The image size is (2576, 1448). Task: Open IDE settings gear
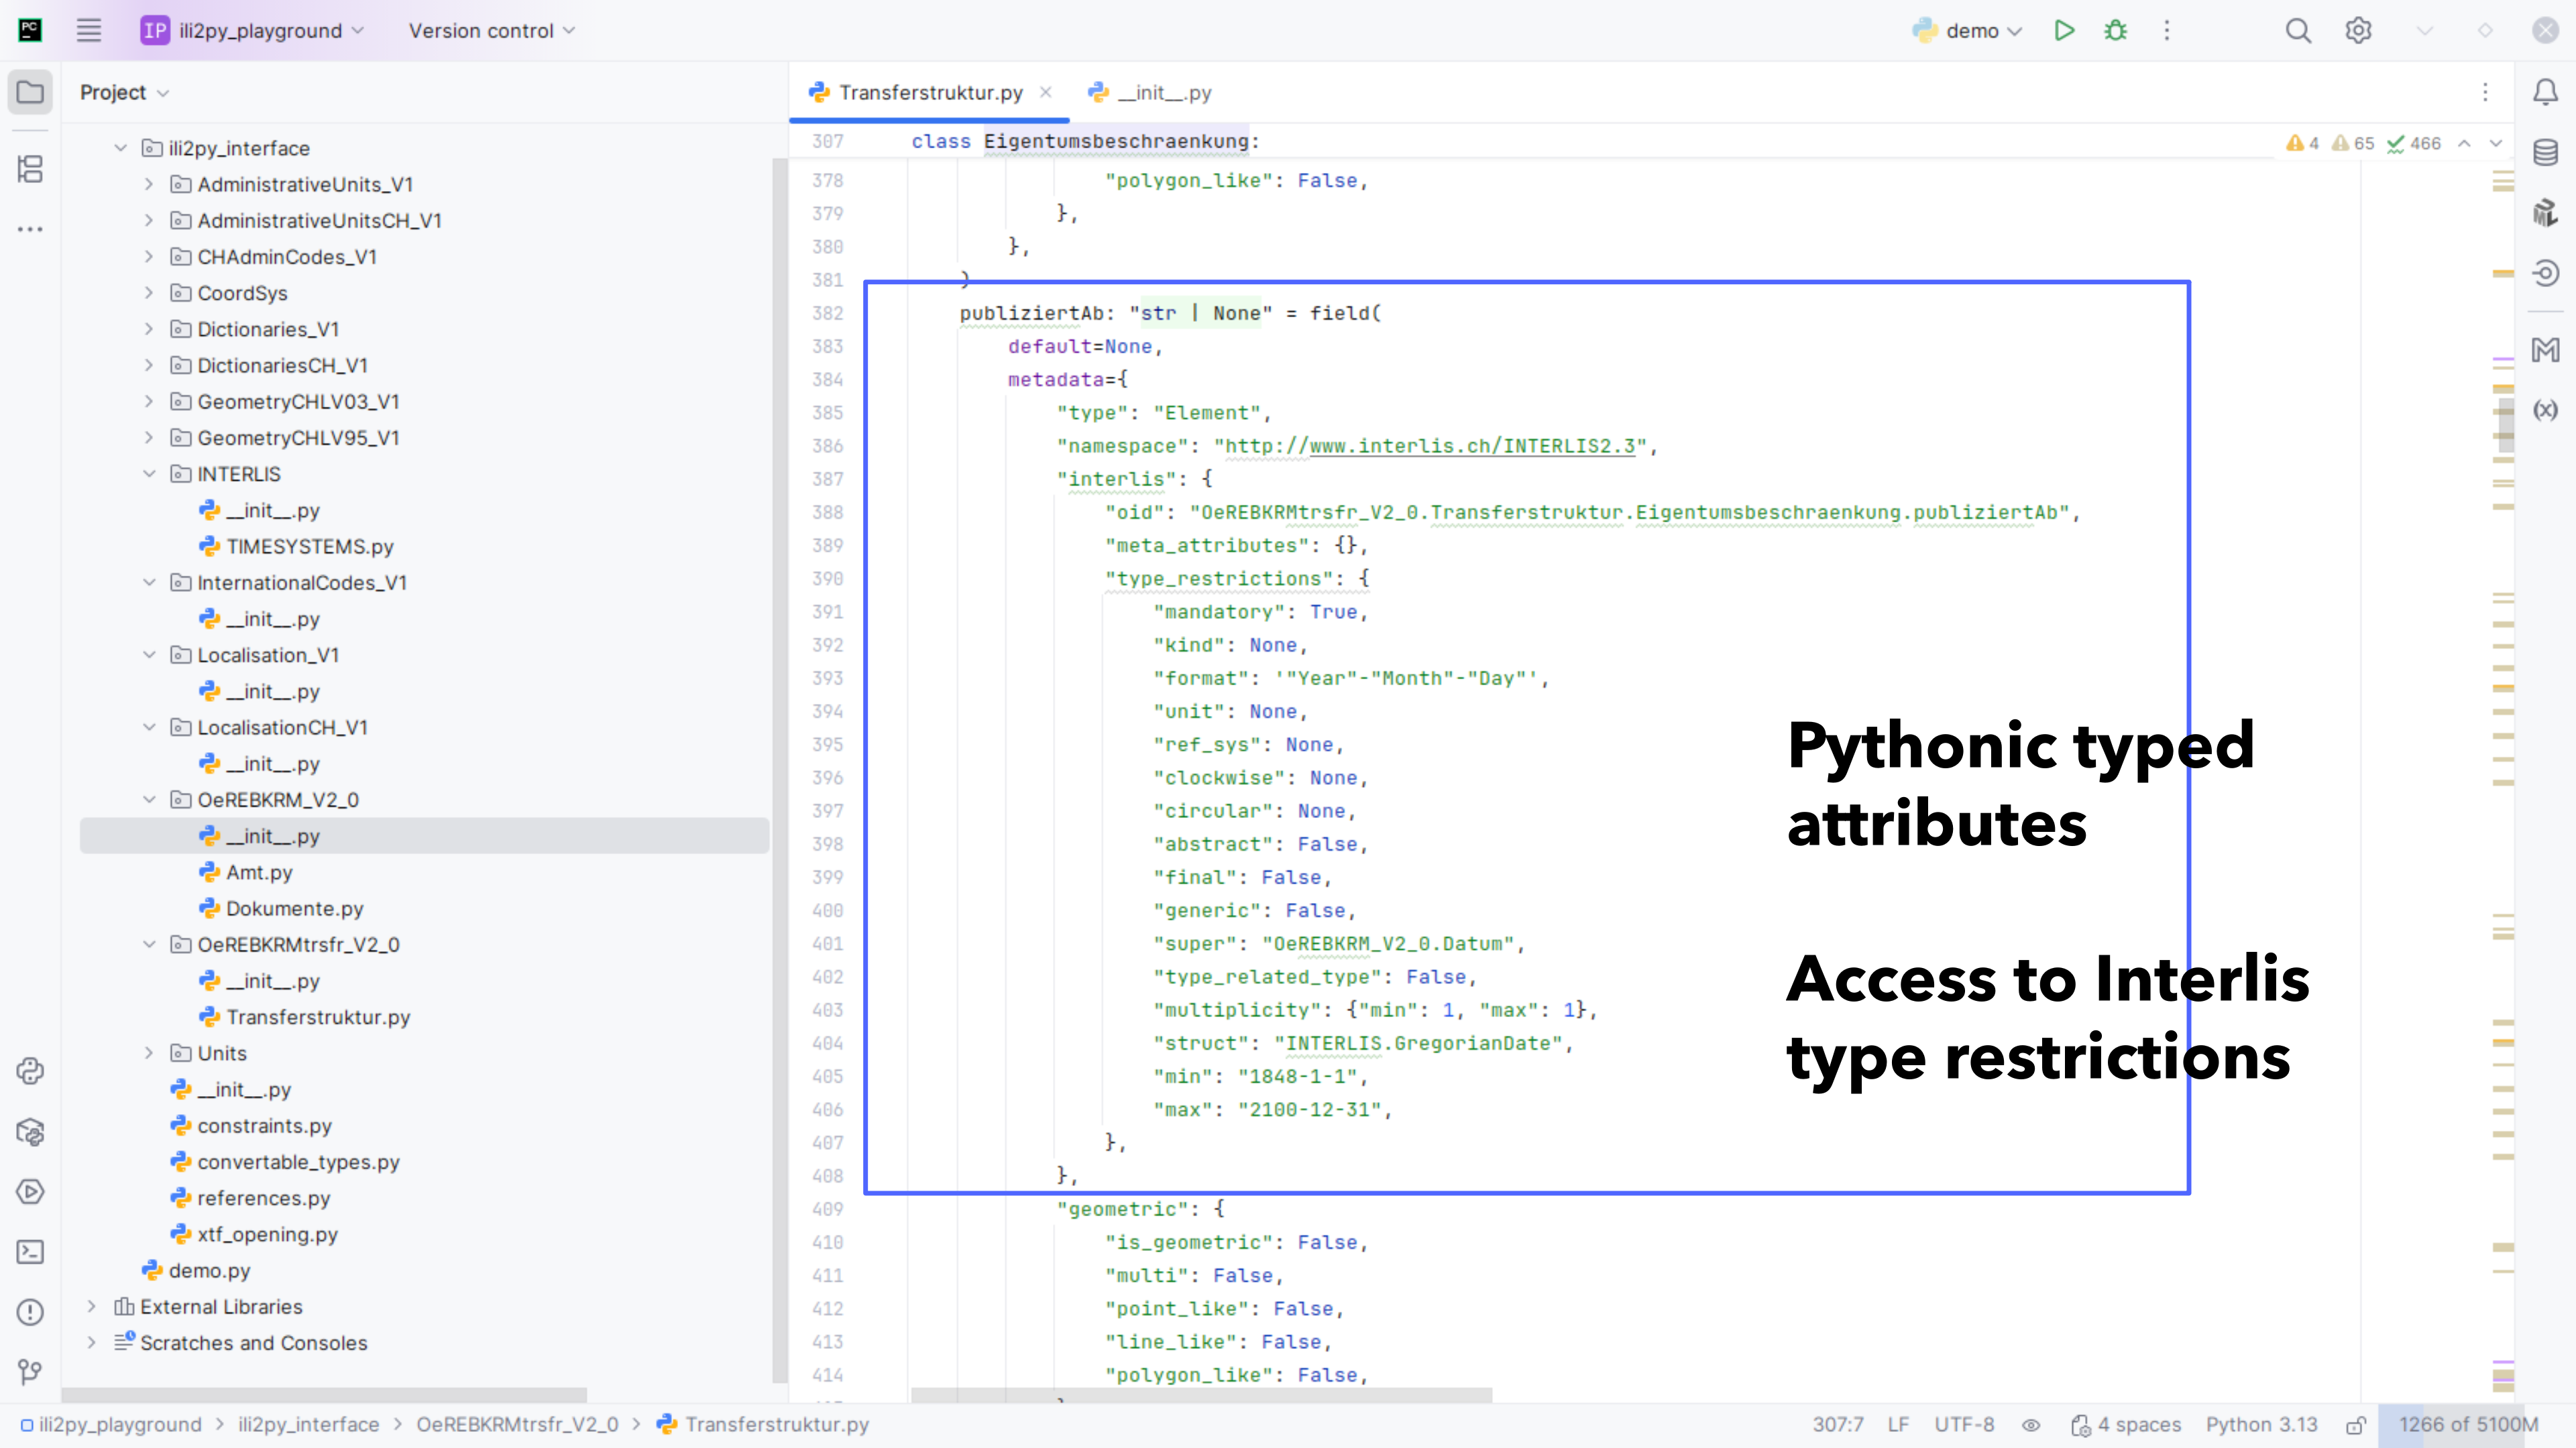point(2358,31)
